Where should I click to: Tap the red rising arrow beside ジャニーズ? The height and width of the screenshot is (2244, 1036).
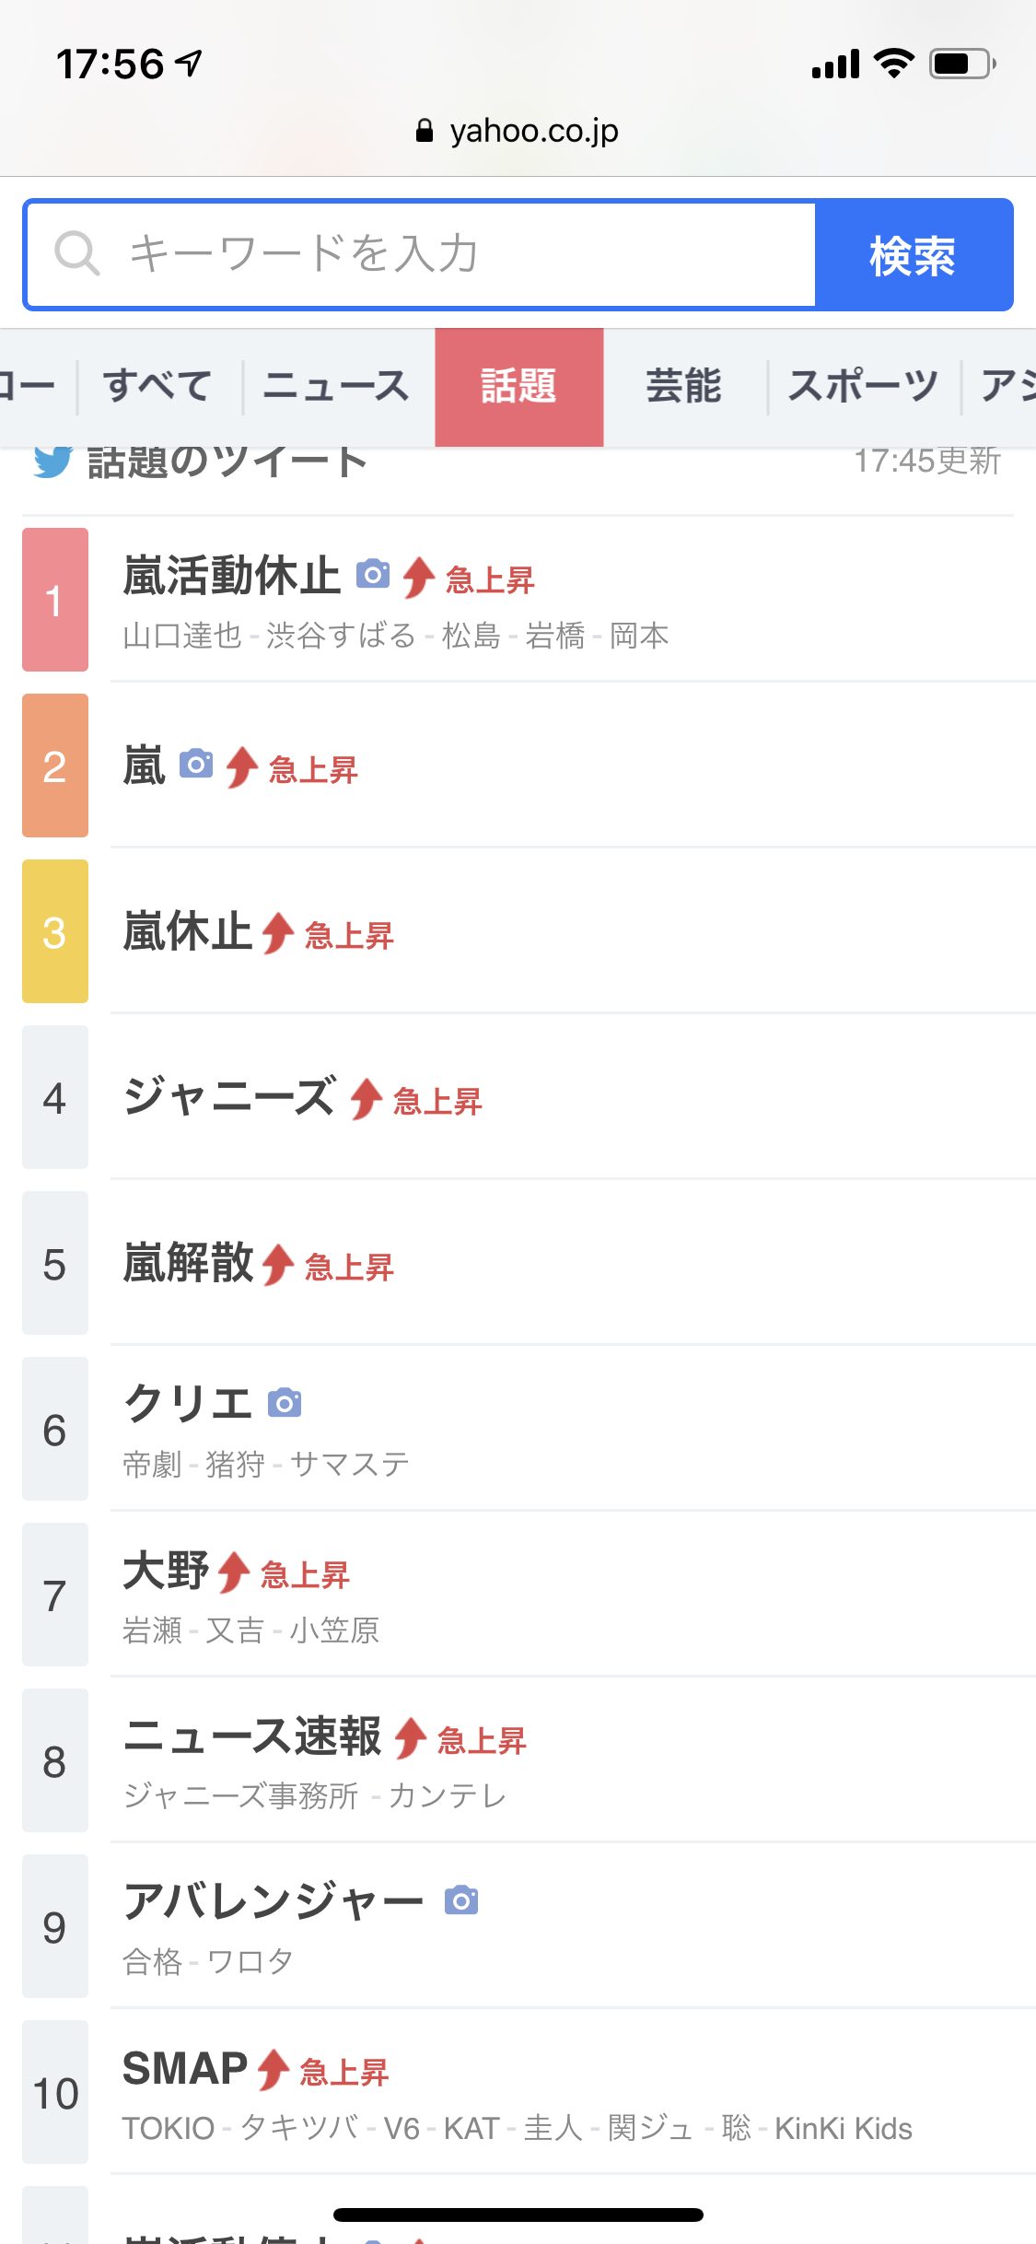tap(367, 1098)
